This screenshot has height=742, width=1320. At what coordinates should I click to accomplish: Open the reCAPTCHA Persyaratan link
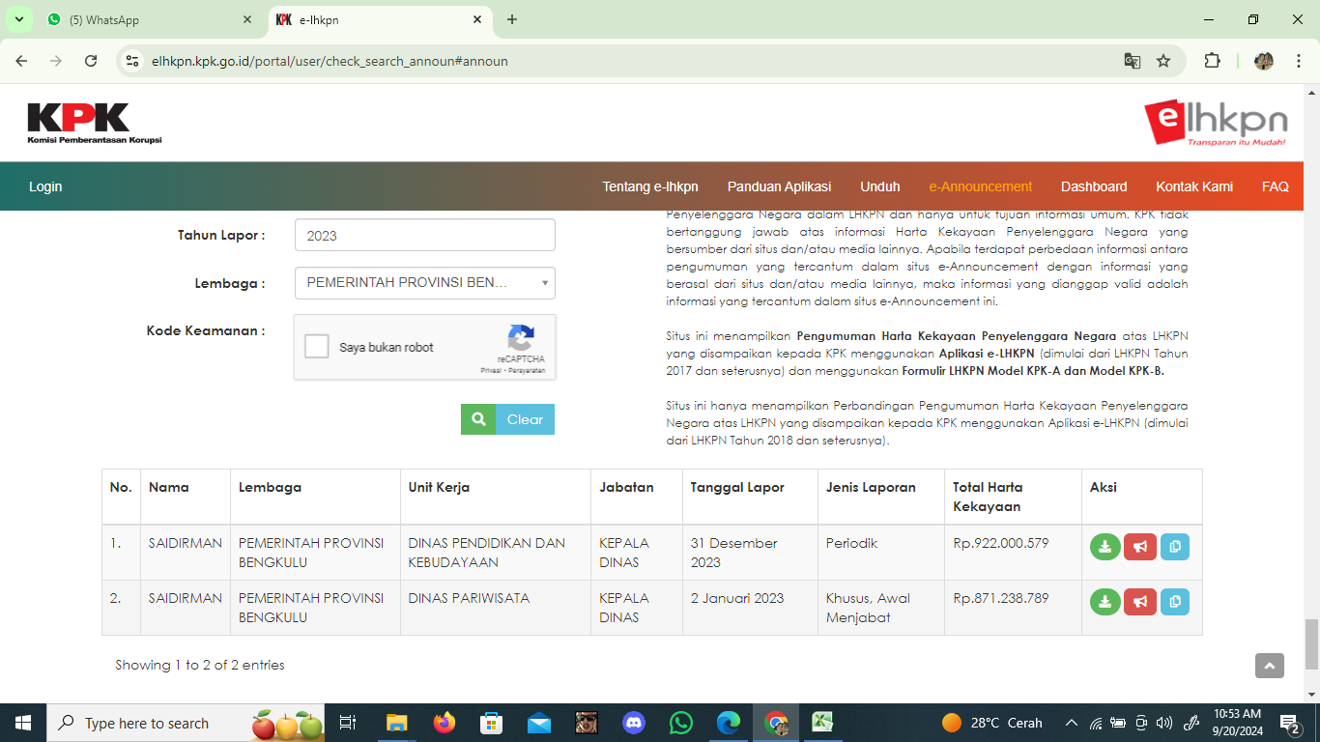527,370
